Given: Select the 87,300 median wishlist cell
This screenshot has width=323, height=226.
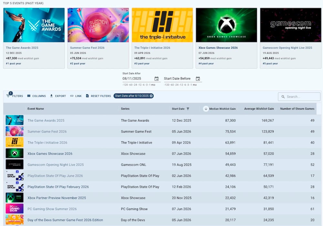Looking at the screenshot, I should click(x=230, y=120).
